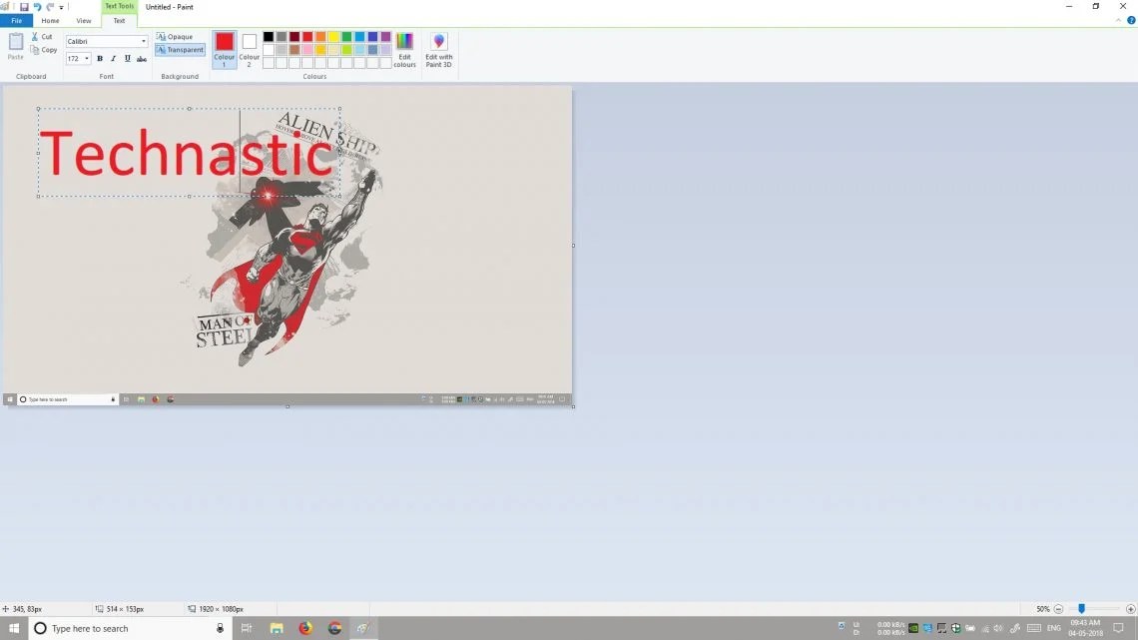Screen dimensions: 1138x640
Task: Select the Colour 1 button
Action: tap(225, 49)
